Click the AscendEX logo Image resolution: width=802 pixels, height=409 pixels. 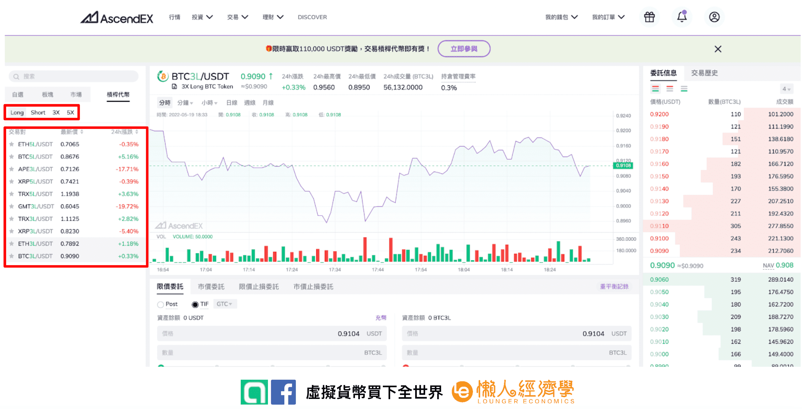coord(117,17)
